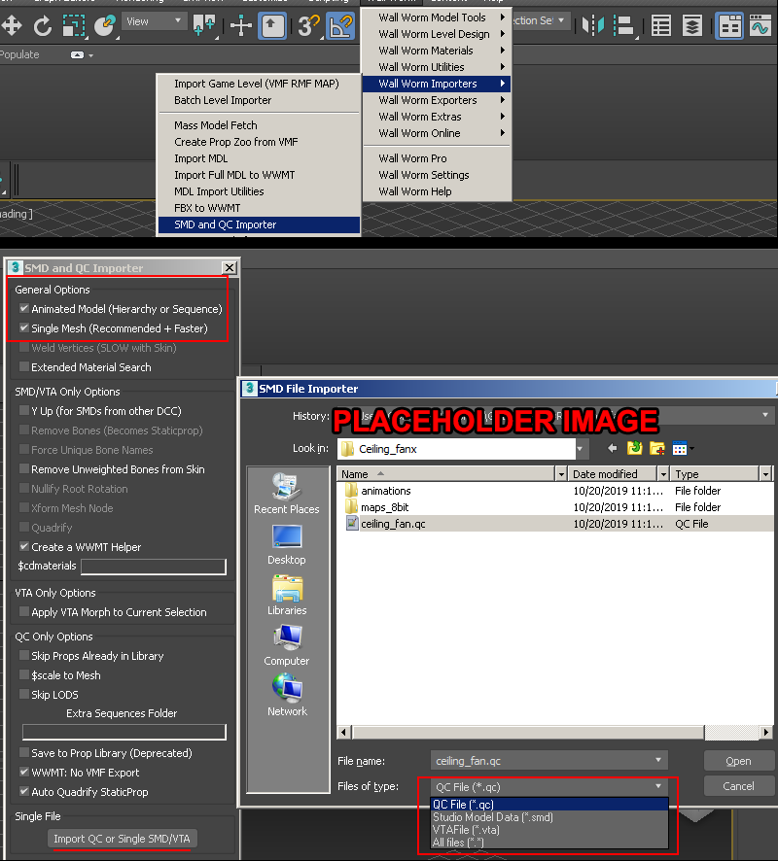Click the Align tool icon
This screenshot has height=861, width=778.
click(623, 25)
